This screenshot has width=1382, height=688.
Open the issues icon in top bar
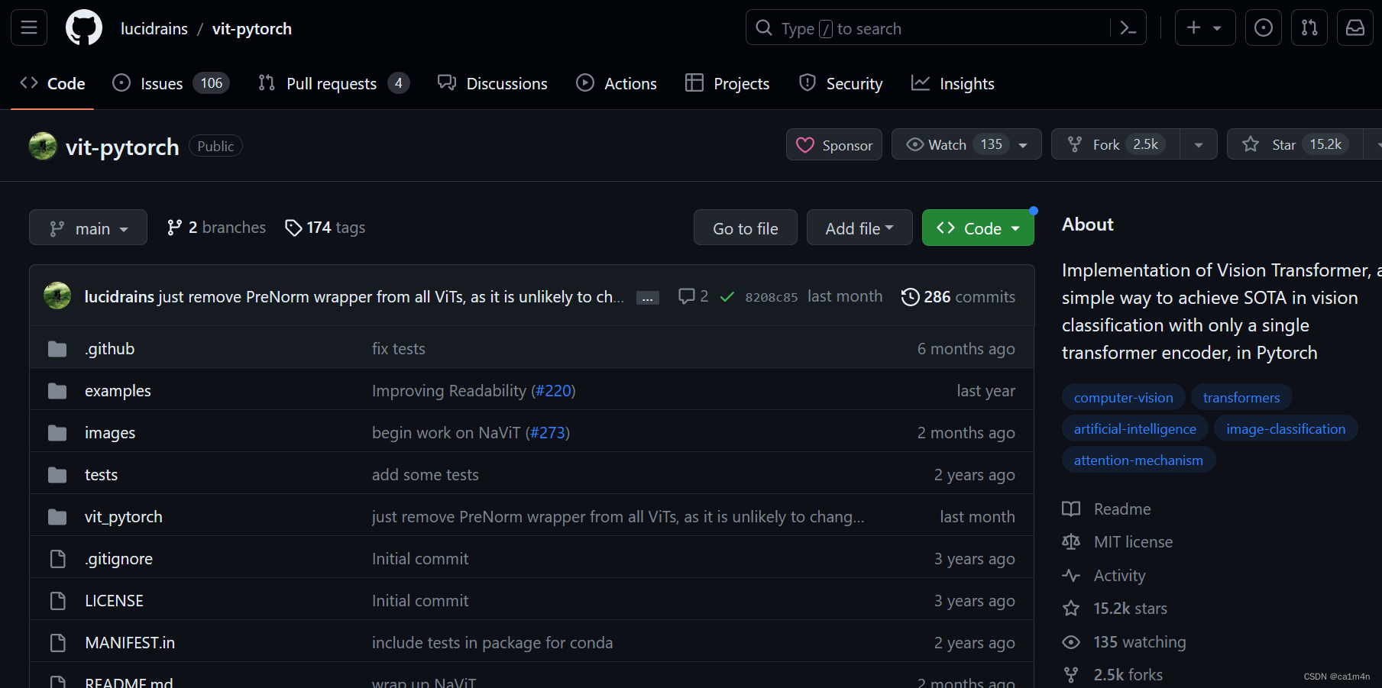click(1264, 28)
